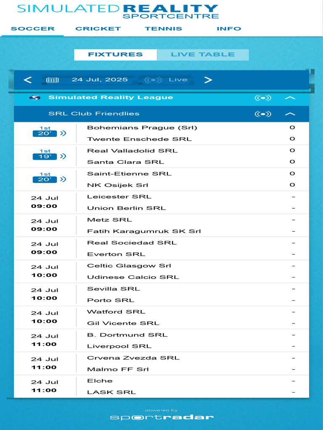The width and height of the screenshot is (323, 430).
Task: Open Twente Enschede SRL team name
Action: click(x=139, y=139)
